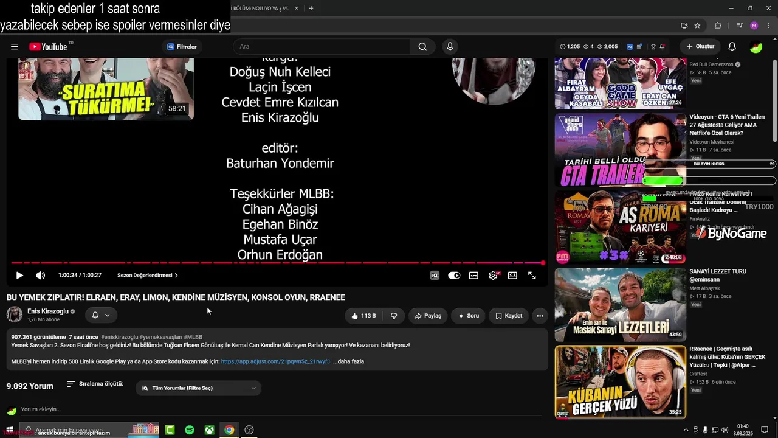Open Chrome profile M avatar
This screenshot has height=438, width=778.
(754, 26)
